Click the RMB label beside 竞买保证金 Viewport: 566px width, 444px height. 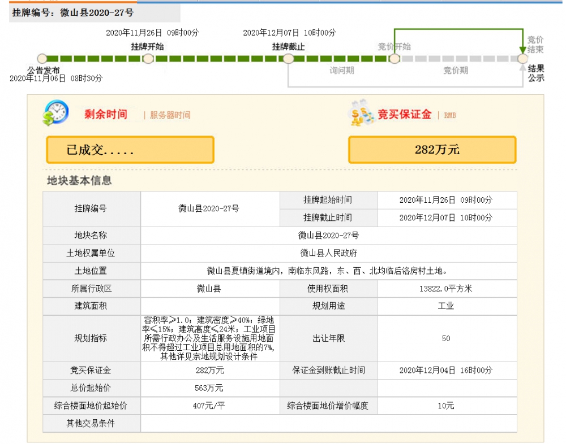point(450,115)
